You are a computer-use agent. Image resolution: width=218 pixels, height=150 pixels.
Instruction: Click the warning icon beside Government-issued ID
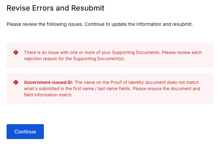pos(16,82)
